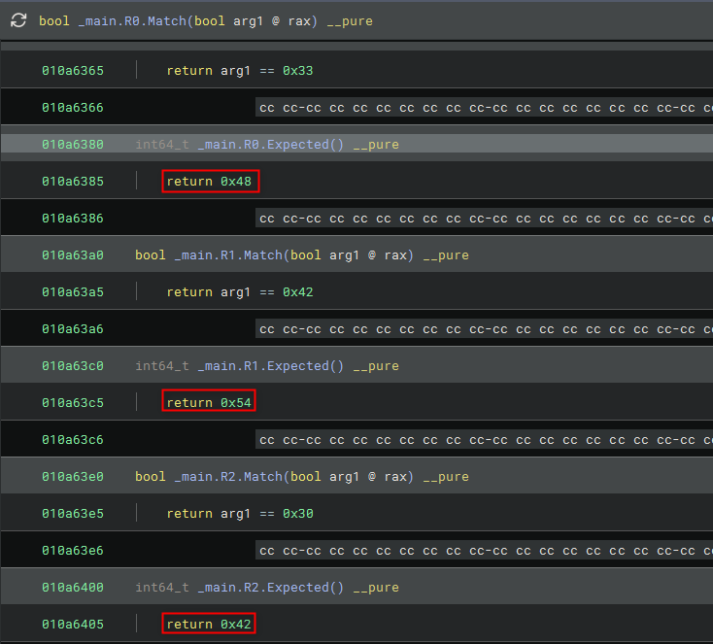Select constant 0x42 in R1.Match comparison

point(297,292)
